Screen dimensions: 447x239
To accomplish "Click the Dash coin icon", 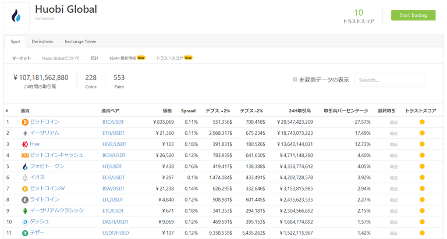I will [x=25, y=222].
